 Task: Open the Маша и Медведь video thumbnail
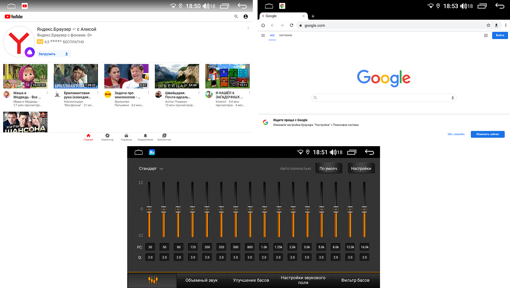pos(25,76)
